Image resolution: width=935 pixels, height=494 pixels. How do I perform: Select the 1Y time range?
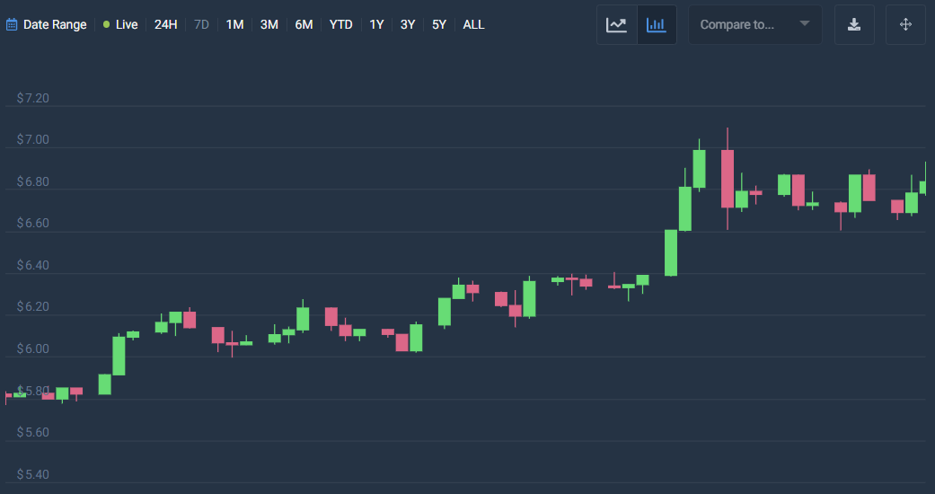[x=376, y=24]
